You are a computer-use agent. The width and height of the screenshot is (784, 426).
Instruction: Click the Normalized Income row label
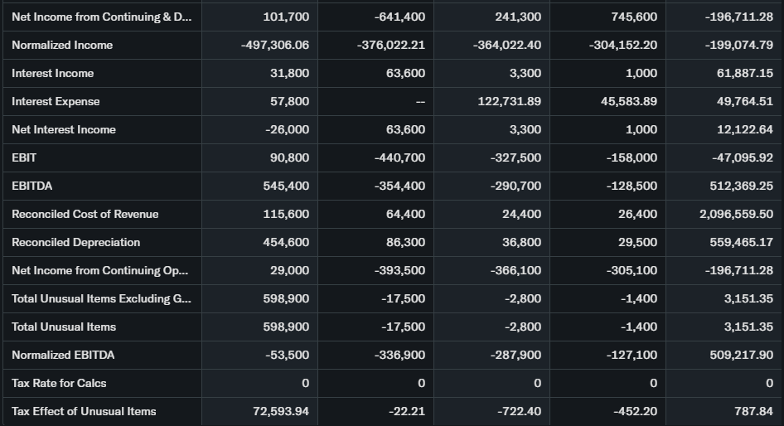[62, 45]
